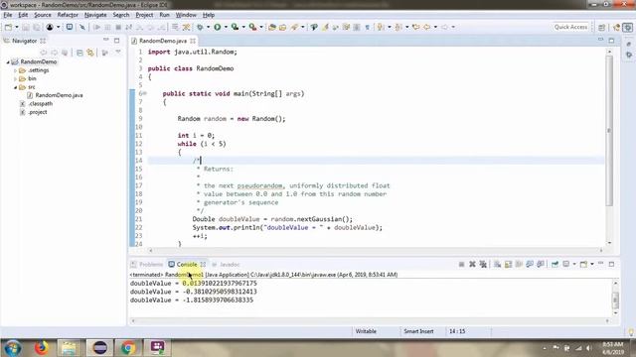The image size is (636, 357).
Task: Click Terminate in the Console toolbar
Action: [461, 265]
